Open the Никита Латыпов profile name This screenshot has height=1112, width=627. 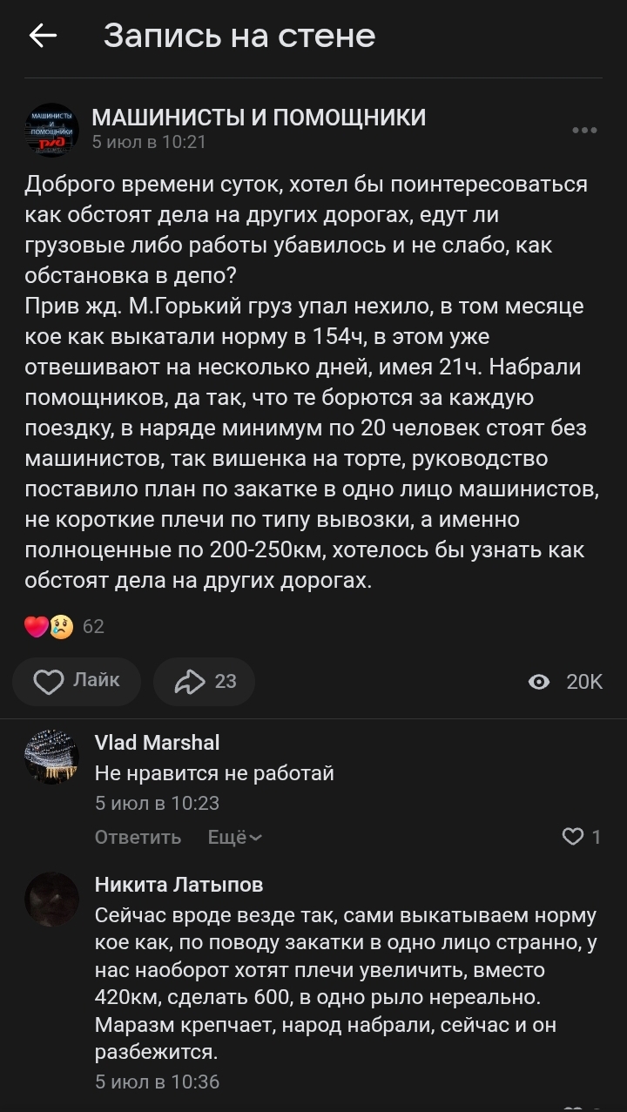(179, 885)
